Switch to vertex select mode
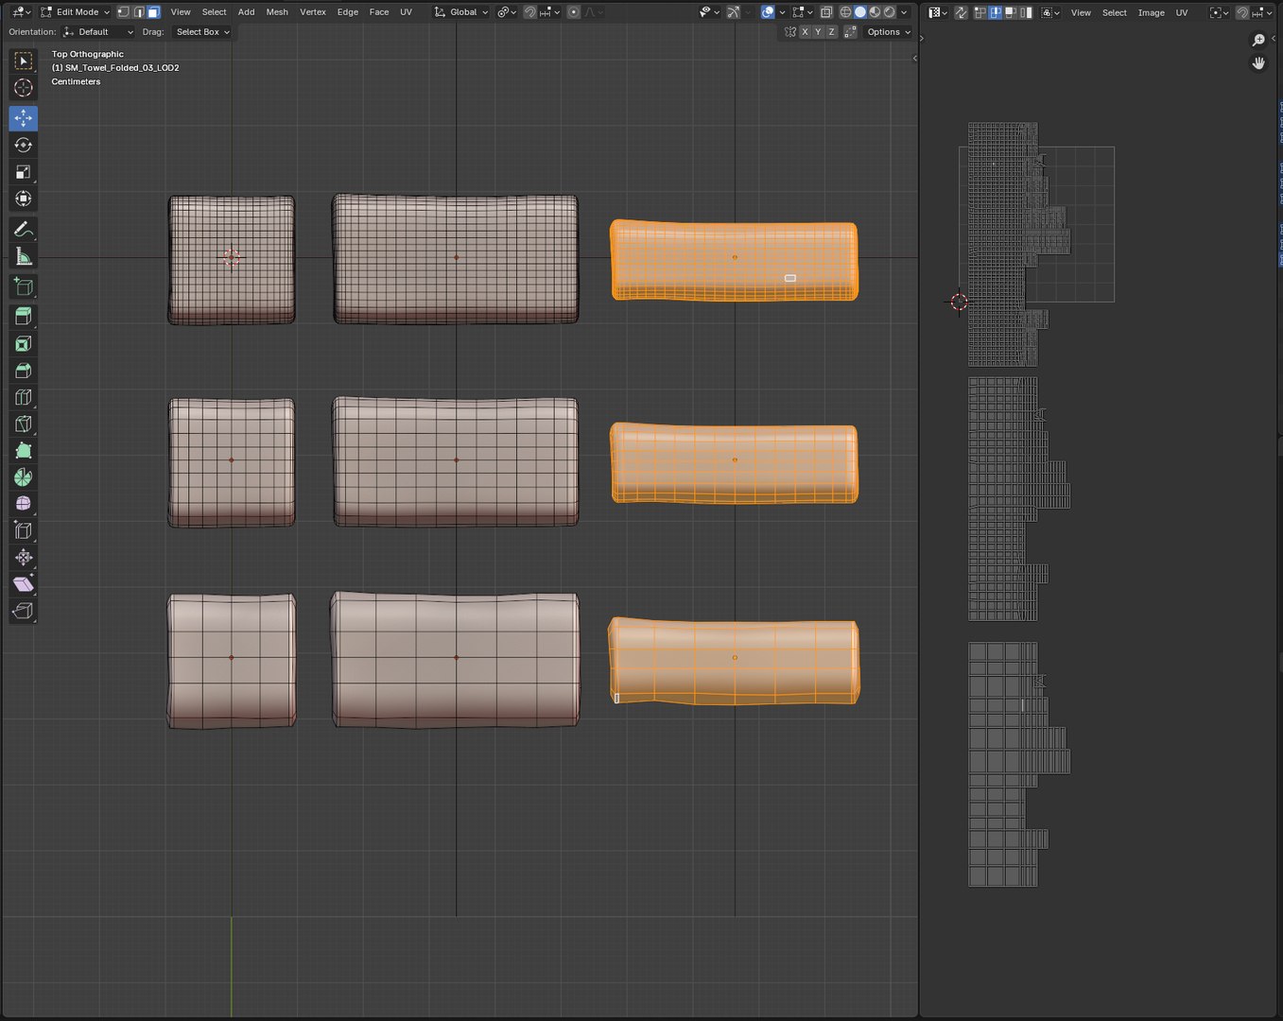The image size is (1283, 1021). 123,12
